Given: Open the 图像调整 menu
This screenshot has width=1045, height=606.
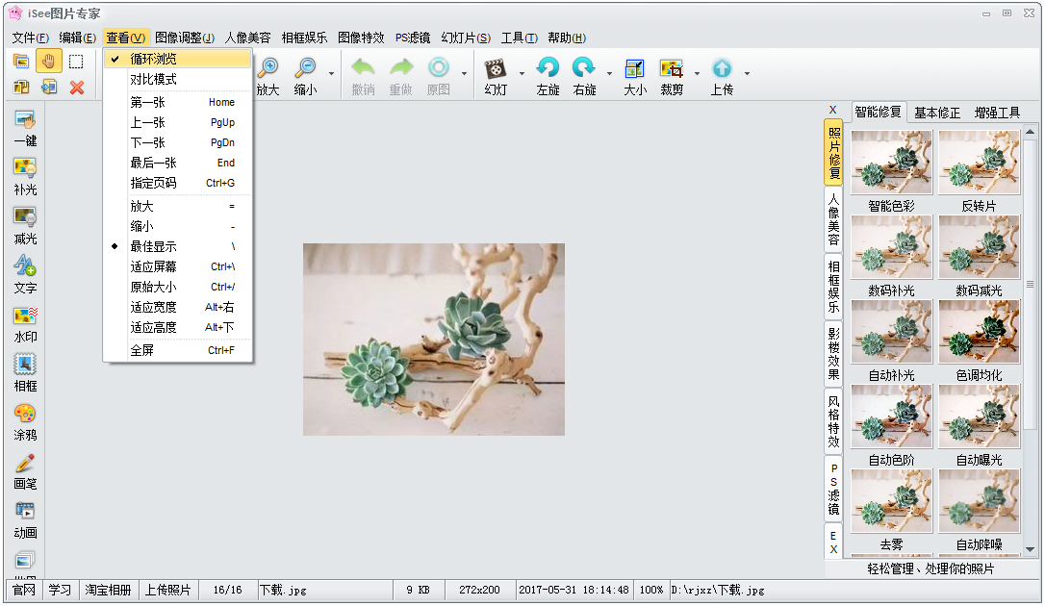Looking at the screenshot, I should [185, 38].
